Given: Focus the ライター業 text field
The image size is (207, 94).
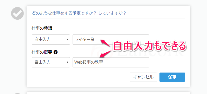Looking at the screenshot, I should [x=111, y=40].
